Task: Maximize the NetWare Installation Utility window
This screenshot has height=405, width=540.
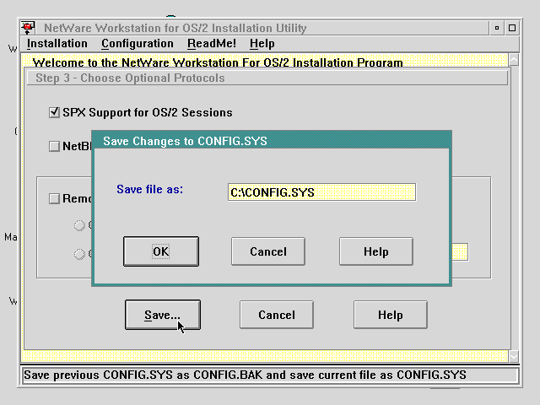Action: point(512,28)
